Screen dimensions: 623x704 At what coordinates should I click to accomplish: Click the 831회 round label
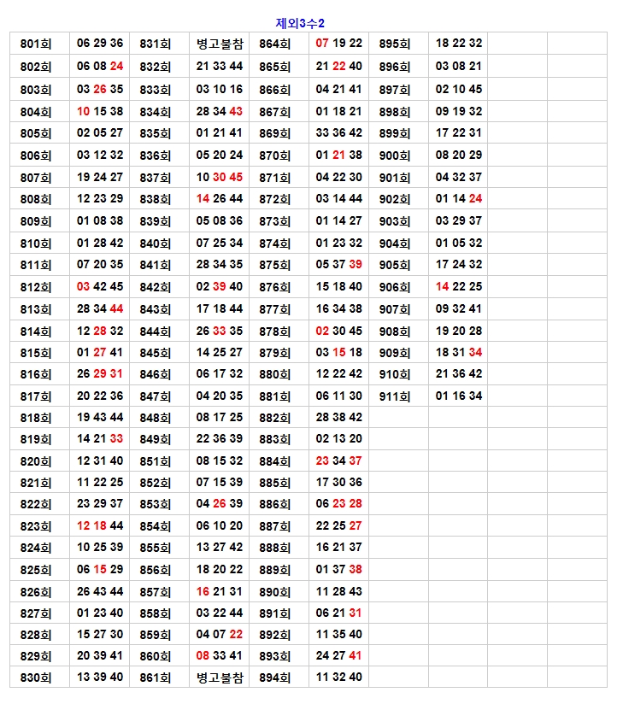click(x=156, y=44)
